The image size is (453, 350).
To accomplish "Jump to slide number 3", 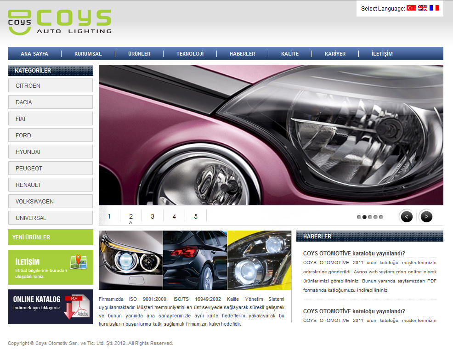I will point(153,216).
